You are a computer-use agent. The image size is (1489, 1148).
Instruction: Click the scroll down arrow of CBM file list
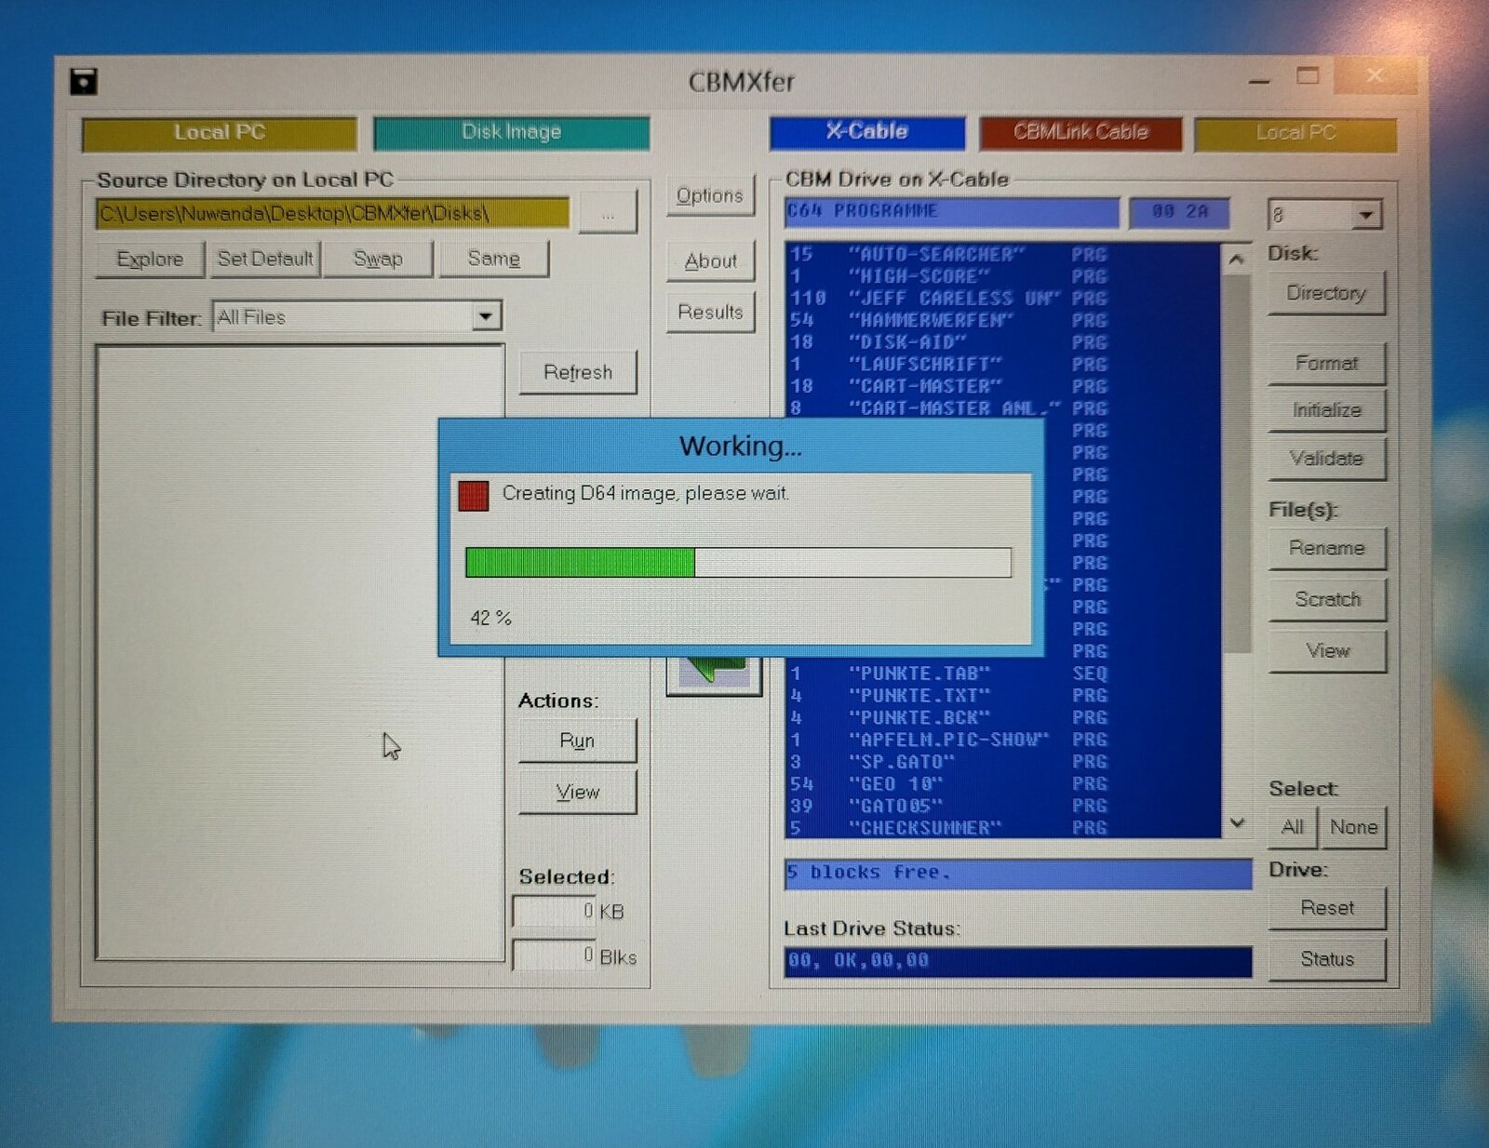click(1237, 822)
